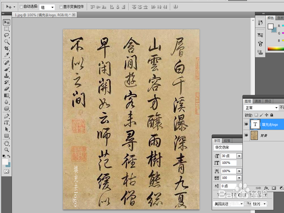Screen dimensions: 284x213
Task: Toggle lock all
Action: 272,115
